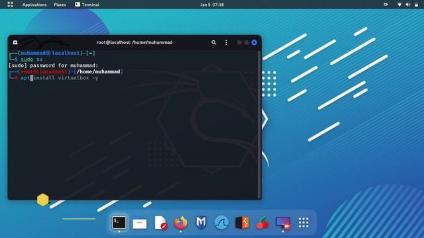Click the 'apt install virtualbox -y' command
The image size is (424, 238).
point(60,78)
